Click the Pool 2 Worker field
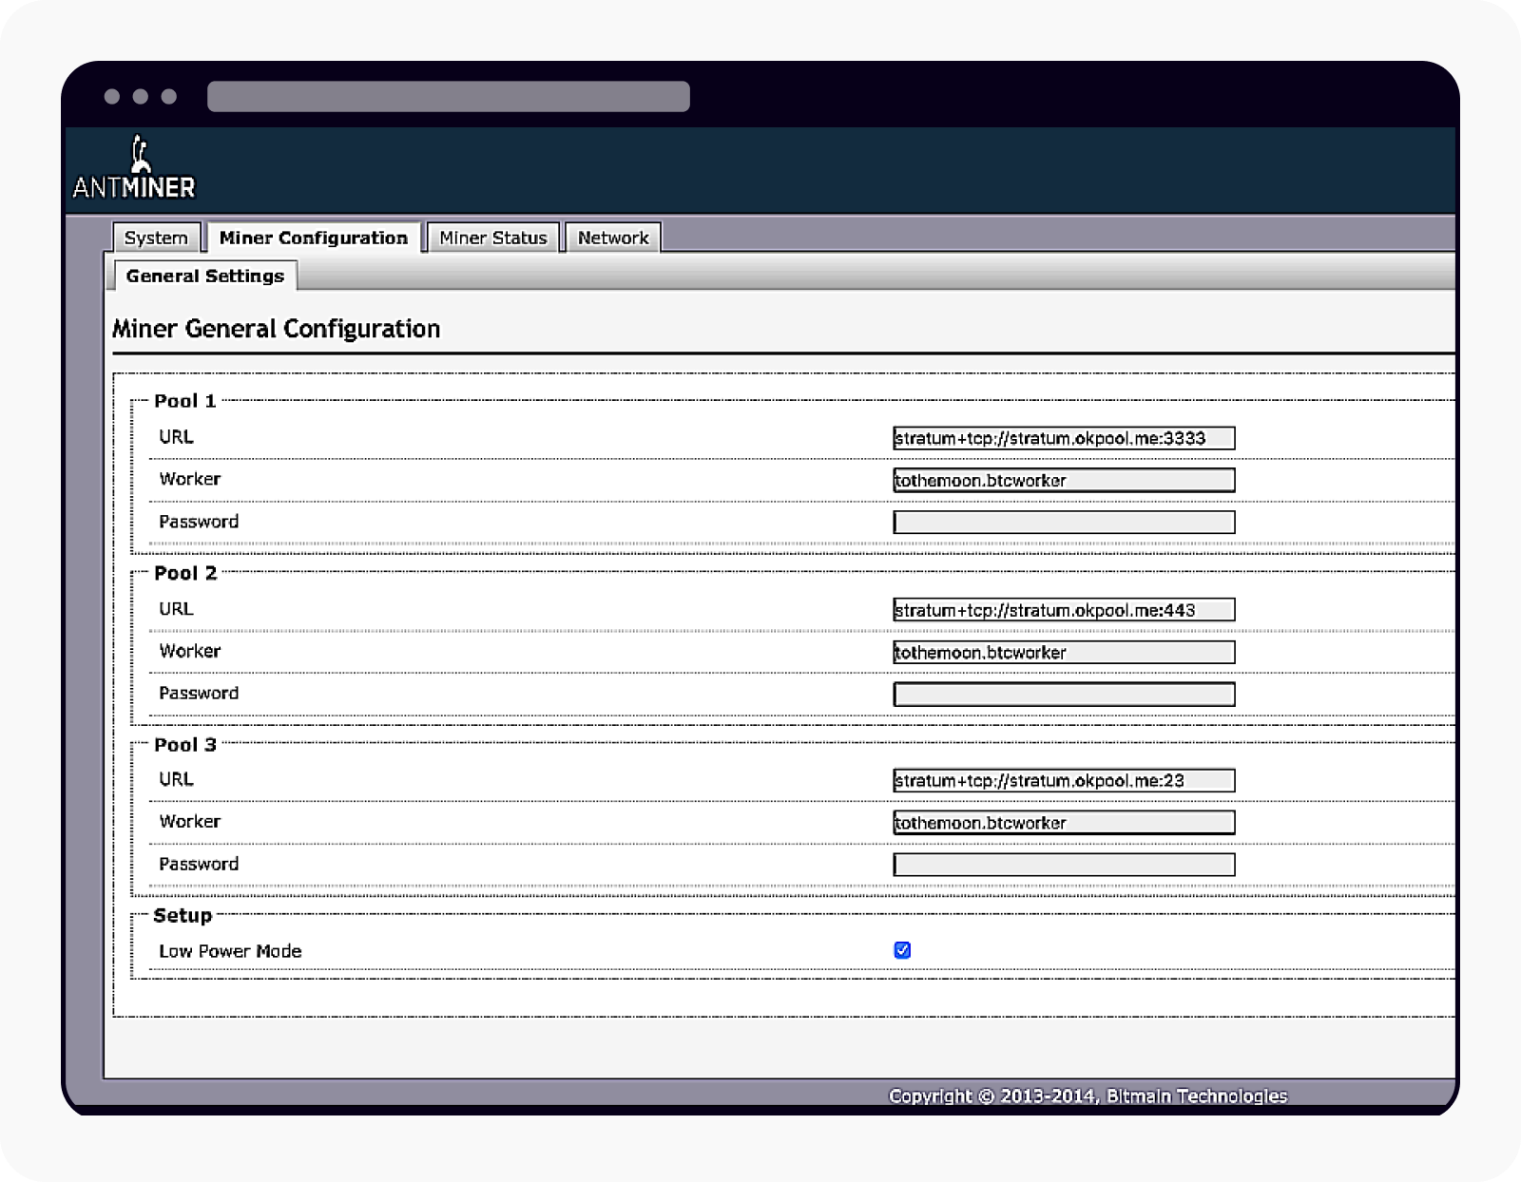This screenshot has height=1182, width=1521. [x=1063, y=652]
